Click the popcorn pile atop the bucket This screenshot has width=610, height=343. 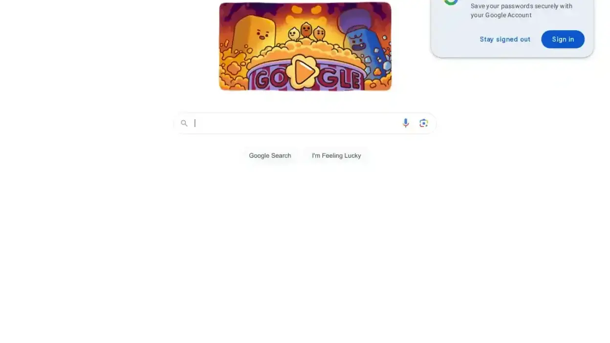coord(306,50)
